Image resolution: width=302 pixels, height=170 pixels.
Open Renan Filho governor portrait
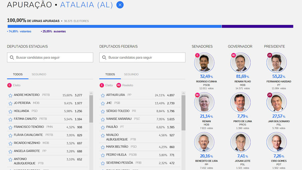coord(240,63)
